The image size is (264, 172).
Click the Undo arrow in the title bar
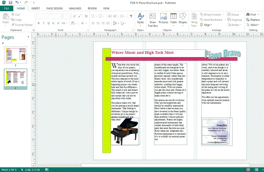[x=17, y=2]
